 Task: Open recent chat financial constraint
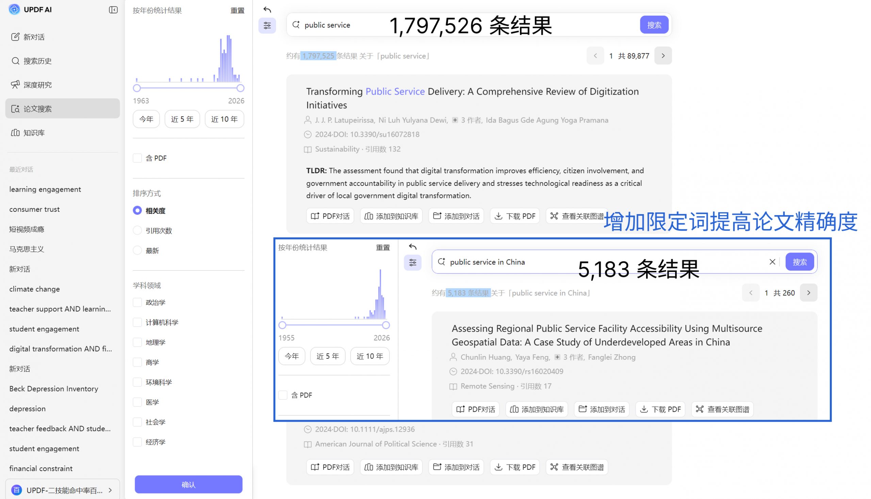point(41,468)
